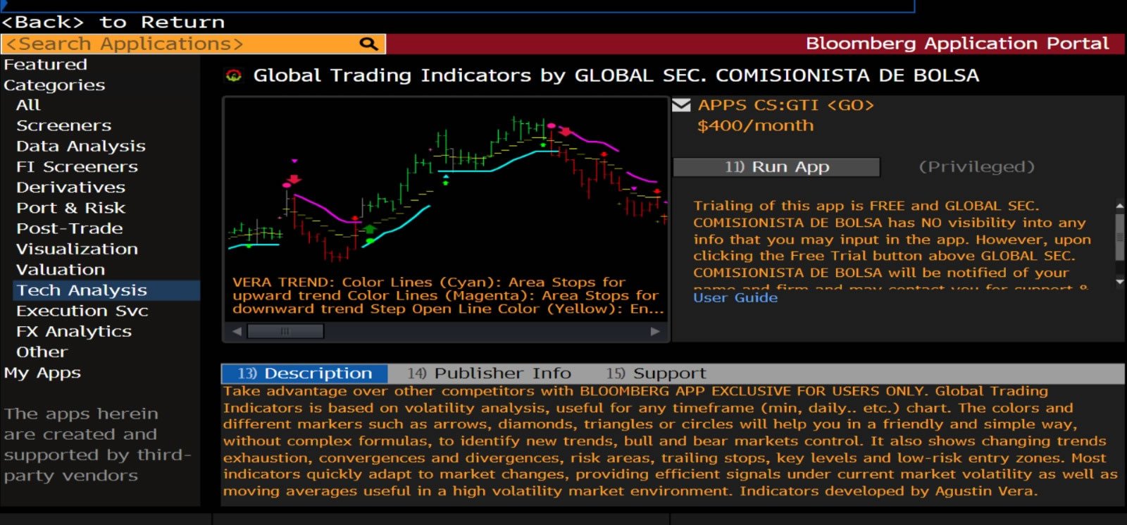Click the trial notice scroll up arrow

1120,206
